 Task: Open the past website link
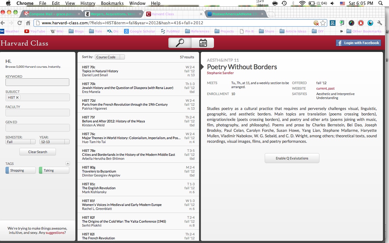point(331,88)
